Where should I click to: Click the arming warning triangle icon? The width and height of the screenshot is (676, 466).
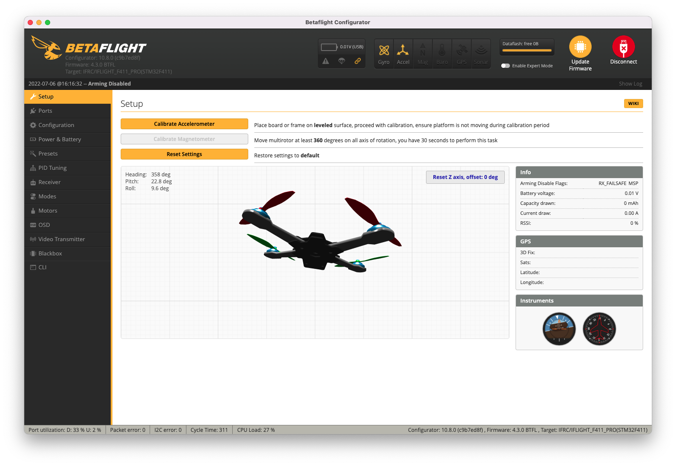pyautogui.click(x=326, y=61)
